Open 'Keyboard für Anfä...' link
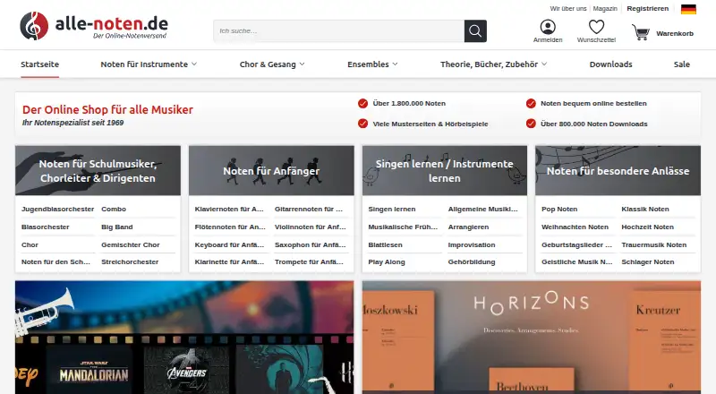716x394 pixels. coord(229,244)
